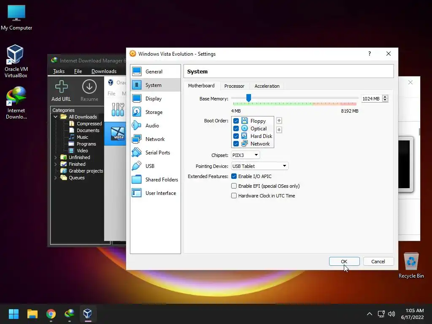Click Cancel in the settings dialog

point(378,262)
